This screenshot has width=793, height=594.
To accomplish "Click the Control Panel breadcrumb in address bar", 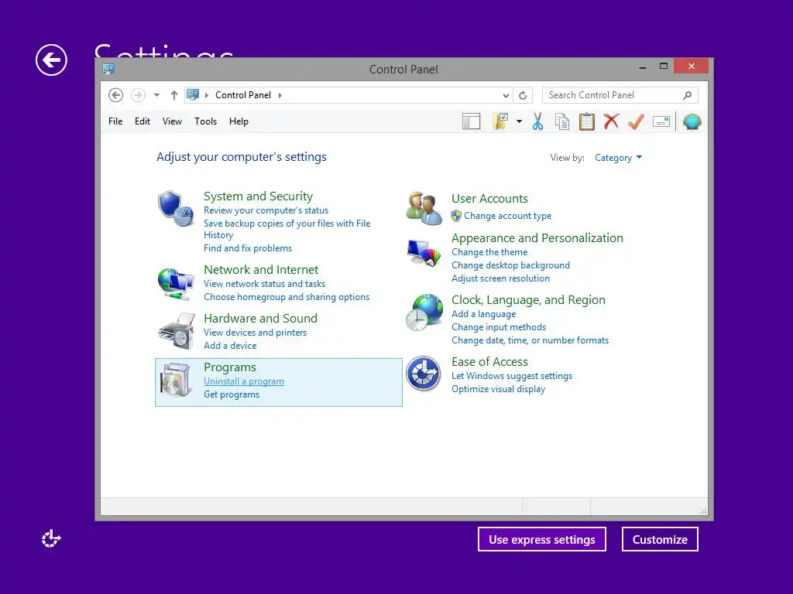I will point(243,95).
